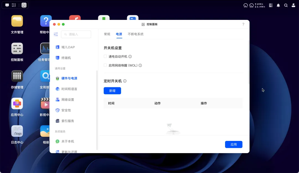Image resolution: width=299 pixels, height=173 pixels.
Task: View the network speed indicator
Action: 260,5
